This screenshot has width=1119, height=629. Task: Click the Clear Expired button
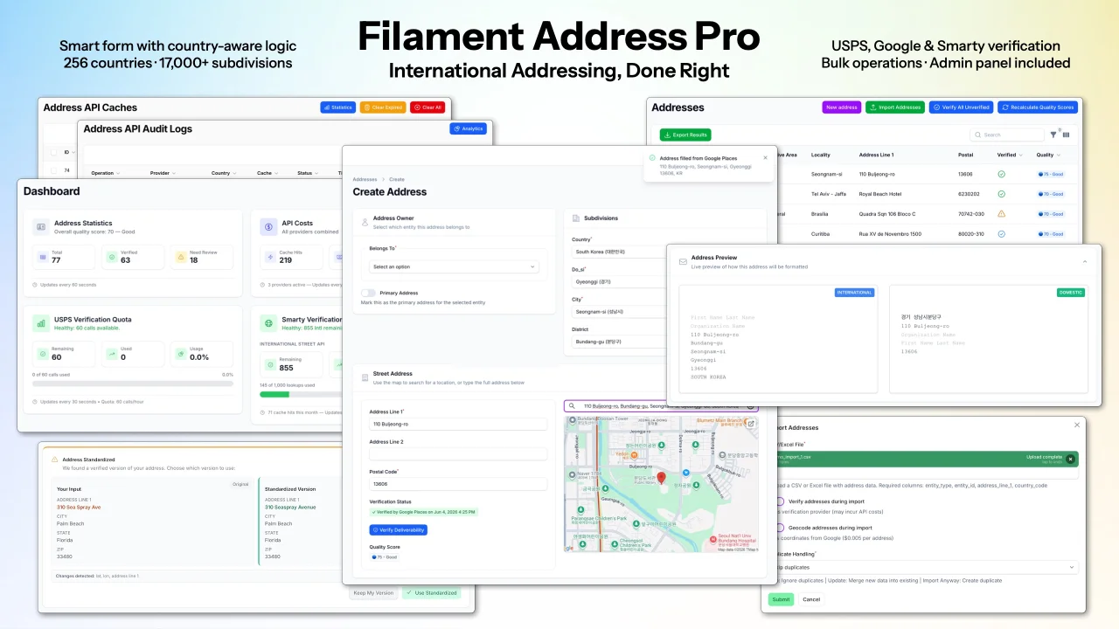coord(383,107)
